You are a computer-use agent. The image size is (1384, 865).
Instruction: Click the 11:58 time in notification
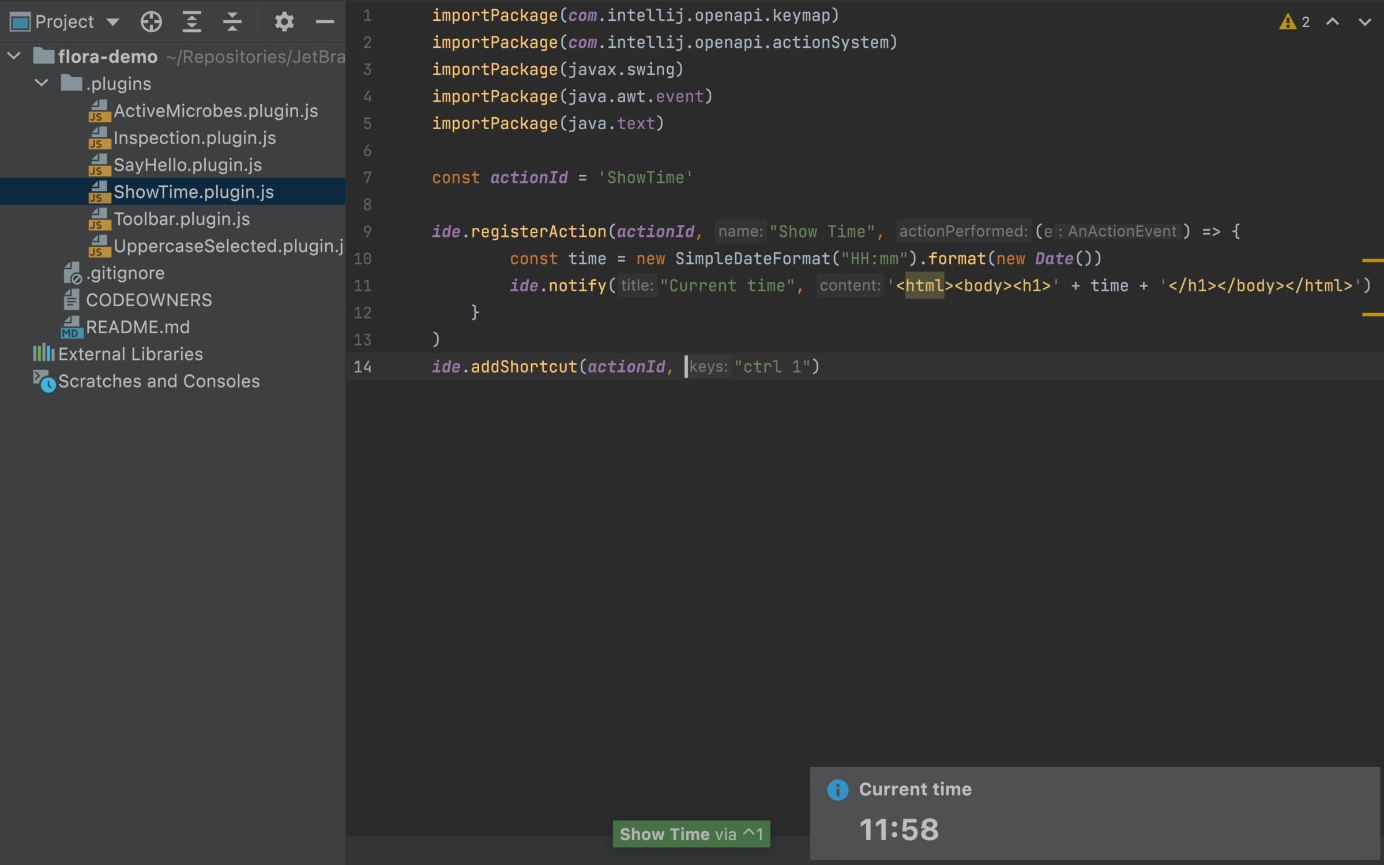click(x=899, y=830)
